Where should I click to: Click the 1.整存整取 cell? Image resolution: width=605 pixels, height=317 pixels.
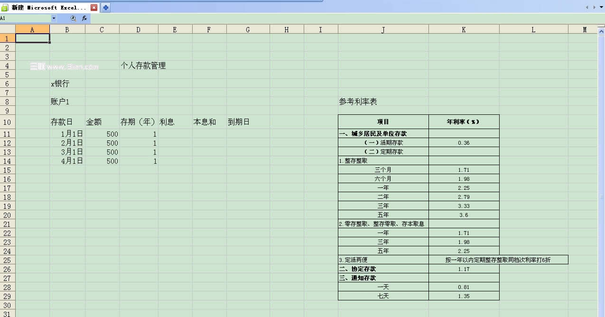[383, 161]
